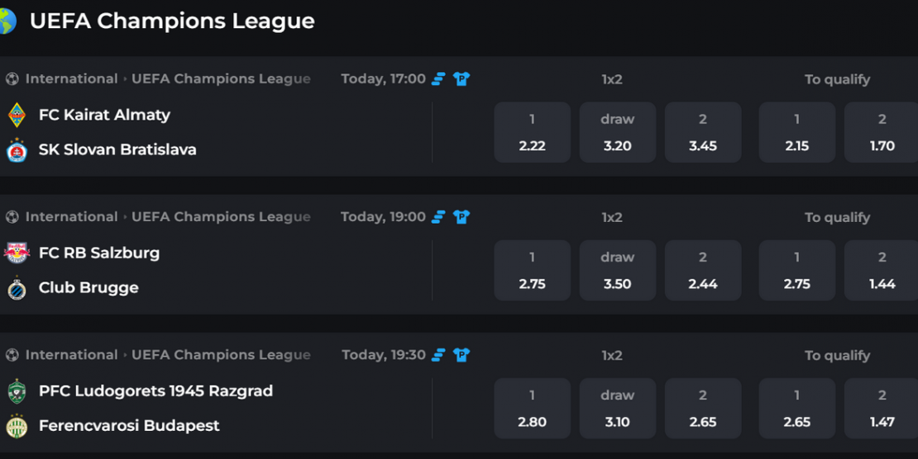Select draw odds 3.20 for first match
Screen dimensions: 918x459
pyautogui.click(x=618, y=132)
